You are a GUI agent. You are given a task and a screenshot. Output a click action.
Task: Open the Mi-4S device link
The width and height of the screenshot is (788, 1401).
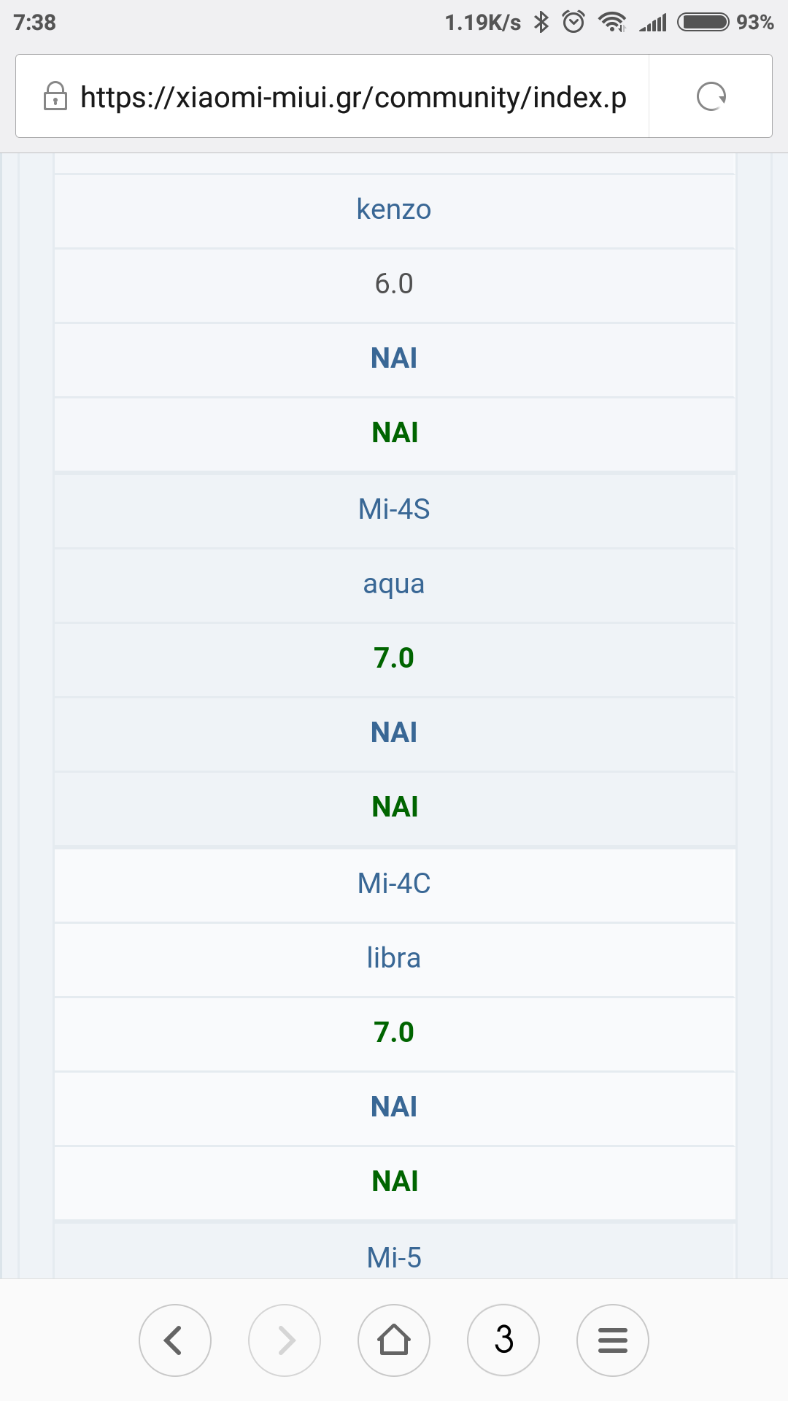(x=394, y=509)
